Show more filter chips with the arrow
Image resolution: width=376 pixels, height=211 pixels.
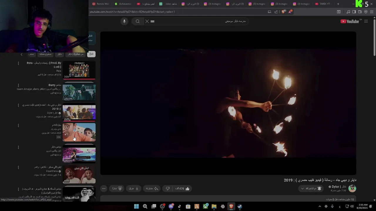21,55
